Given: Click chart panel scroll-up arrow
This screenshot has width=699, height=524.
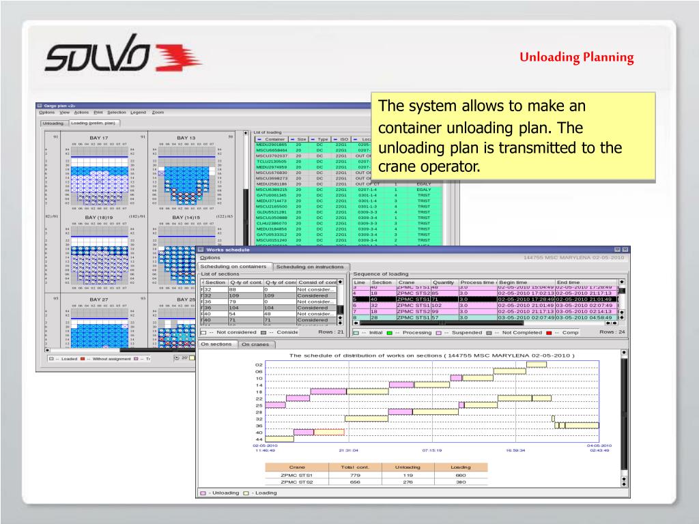Looking at the screenshot, I should point(624,353).
